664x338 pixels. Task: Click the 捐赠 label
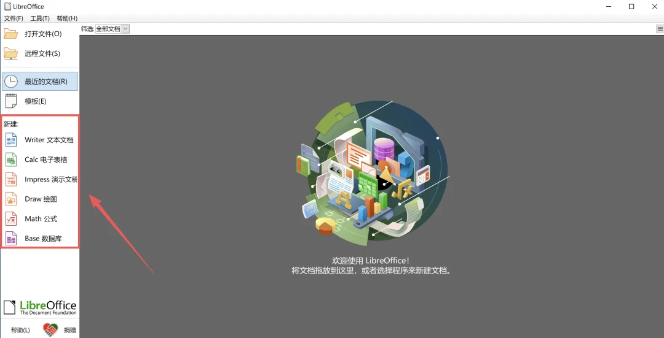tap(70, 331)
